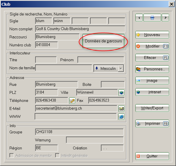Open the intranet button
This screenshot has width=176, height=166.
(152, 92)
